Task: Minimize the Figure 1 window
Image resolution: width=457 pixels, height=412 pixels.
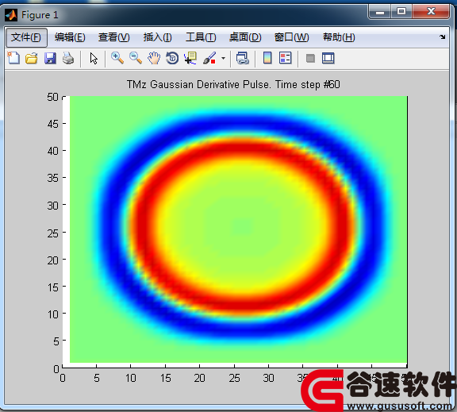Action: pyautogui.click(x=380, y=12)
